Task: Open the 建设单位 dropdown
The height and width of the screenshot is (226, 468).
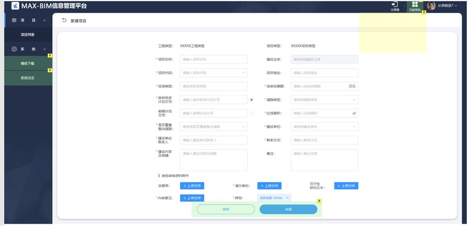Action: [x=325, y=127]
